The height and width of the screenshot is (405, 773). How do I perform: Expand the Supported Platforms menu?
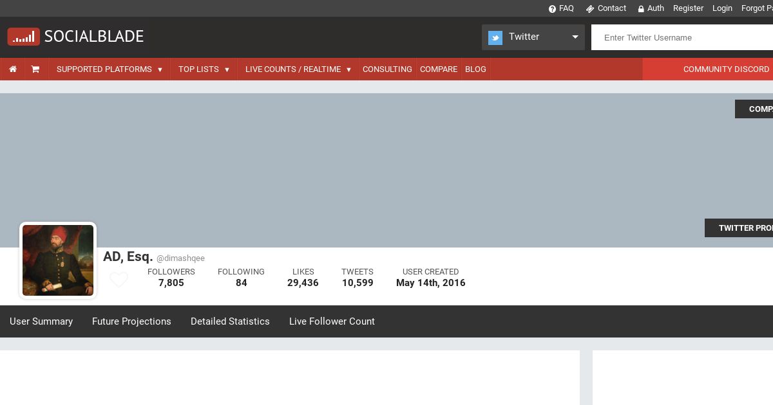[110, 69]
